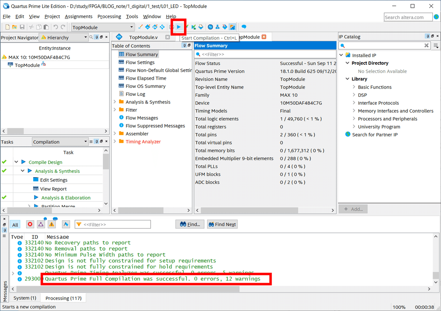Collapse the Installed IP node
The width and height of the screenshot is (441, 311).
click(341, 55)
